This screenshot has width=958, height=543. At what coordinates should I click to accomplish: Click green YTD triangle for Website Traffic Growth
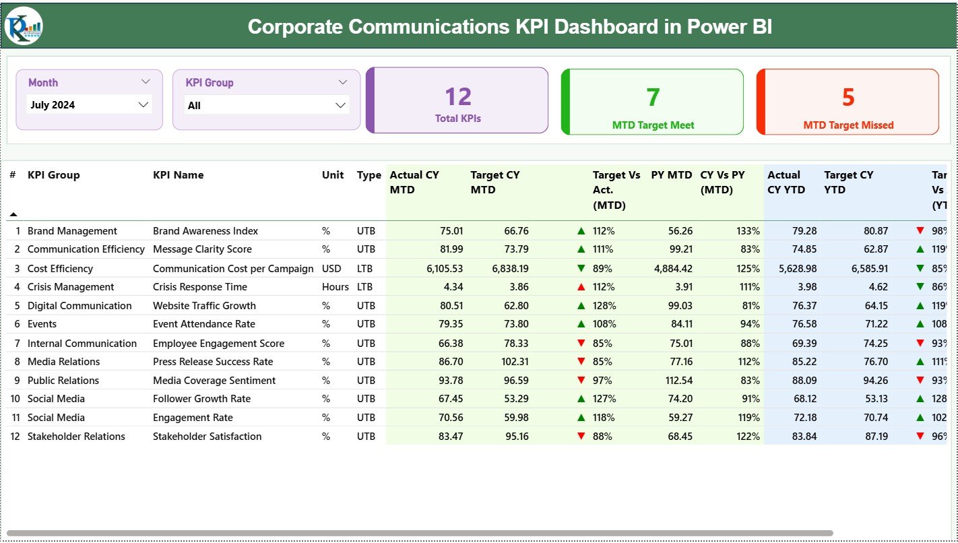[x=919, y=305]
